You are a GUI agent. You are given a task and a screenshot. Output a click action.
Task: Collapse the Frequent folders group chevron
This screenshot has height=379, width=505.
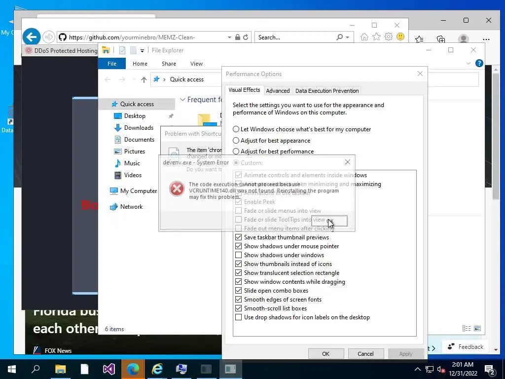click(182, 100)
